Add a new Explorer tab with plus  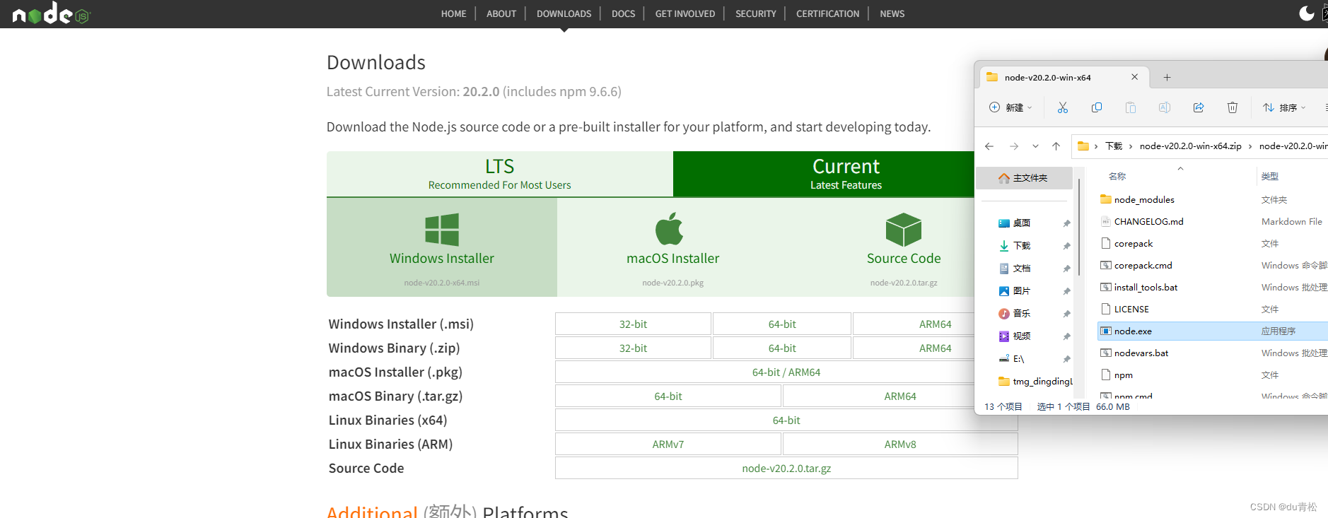click(x=1167, y=78)
